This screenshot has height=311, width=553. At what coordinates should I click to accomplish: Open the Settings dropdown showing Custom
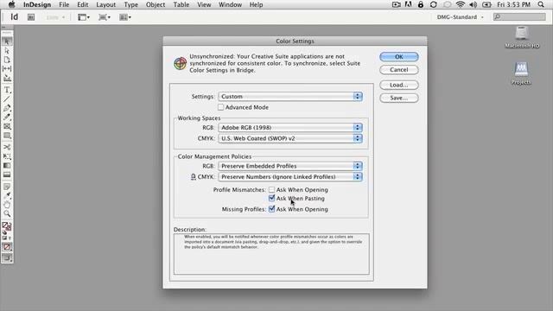(290, 97)
